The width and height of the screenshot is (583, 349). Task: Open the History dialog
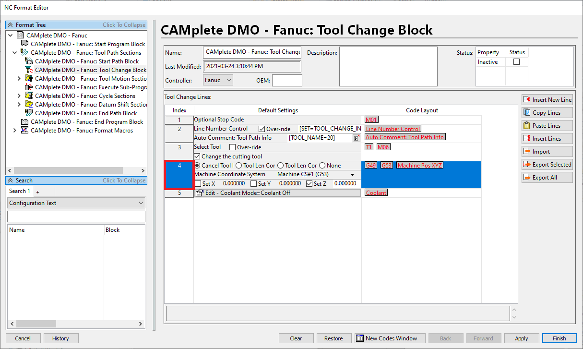point(60,338)
